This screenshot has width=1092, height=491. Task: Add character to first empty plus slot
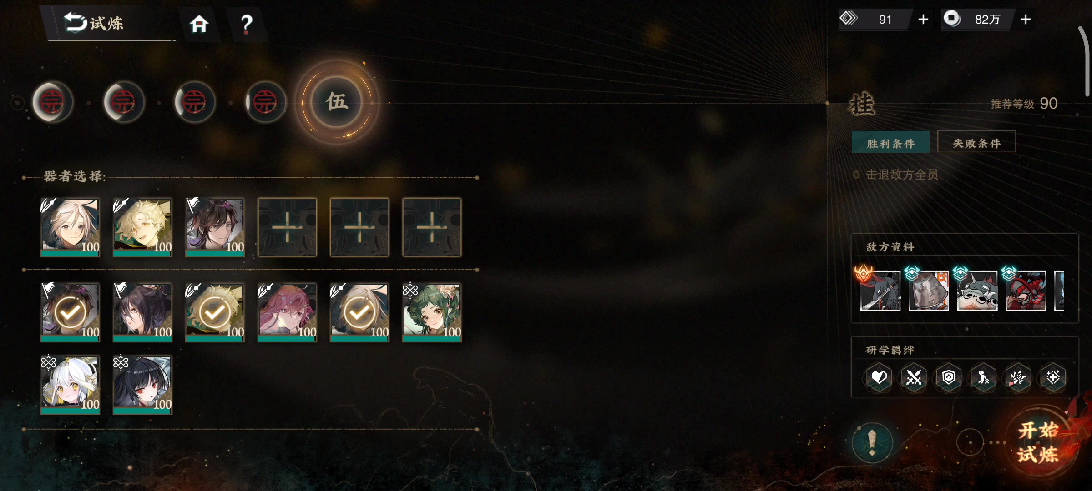(x=287, y=227)
